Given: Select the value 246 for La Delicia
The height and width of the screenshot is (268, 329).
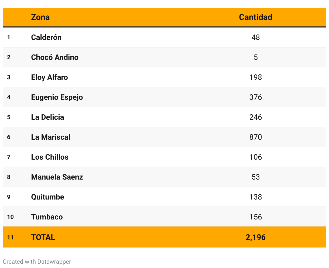Looking at the screenshot, I should pyautogui.click(x=255, y=117).
